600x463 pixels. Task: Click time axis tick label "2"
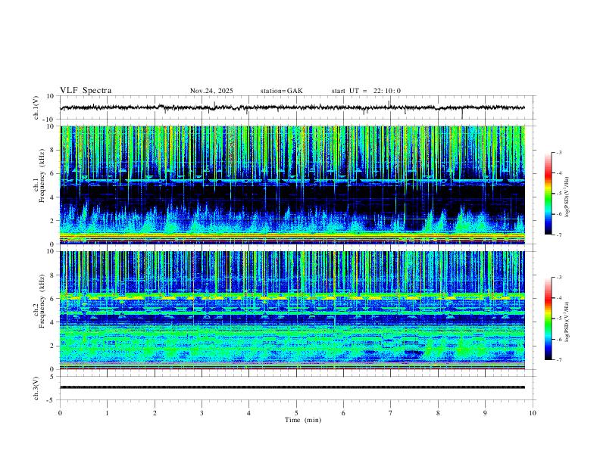155,413
